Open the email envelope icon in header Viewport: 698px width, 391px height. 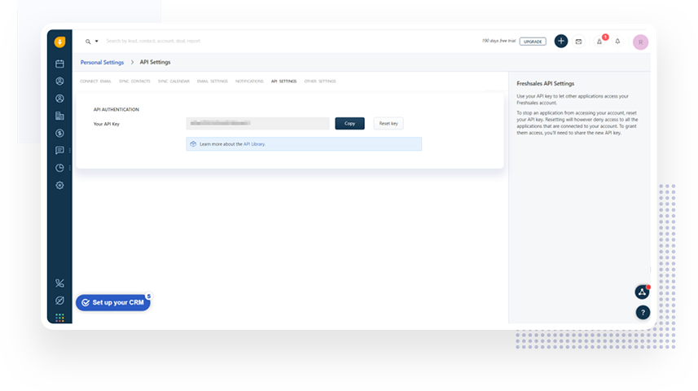click(x=578, y=42)
